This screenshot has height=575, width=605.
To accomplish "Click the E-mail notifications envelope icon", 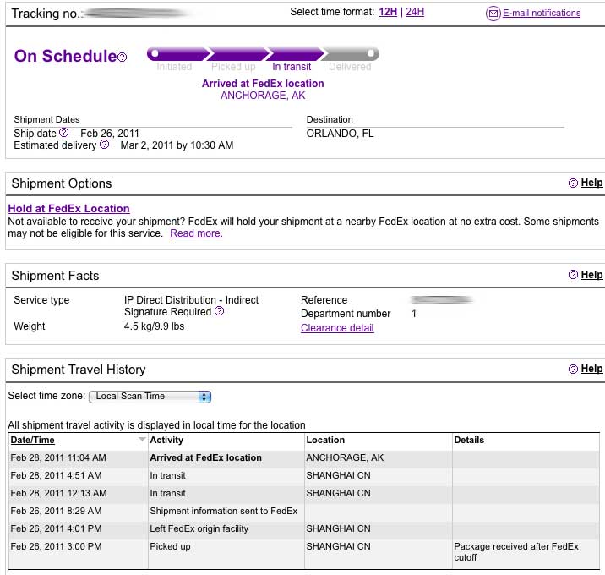I will [493, 14].
